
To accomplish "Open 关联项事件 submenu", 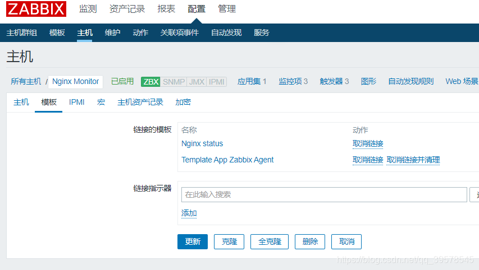I will click(x=180, y=32).
